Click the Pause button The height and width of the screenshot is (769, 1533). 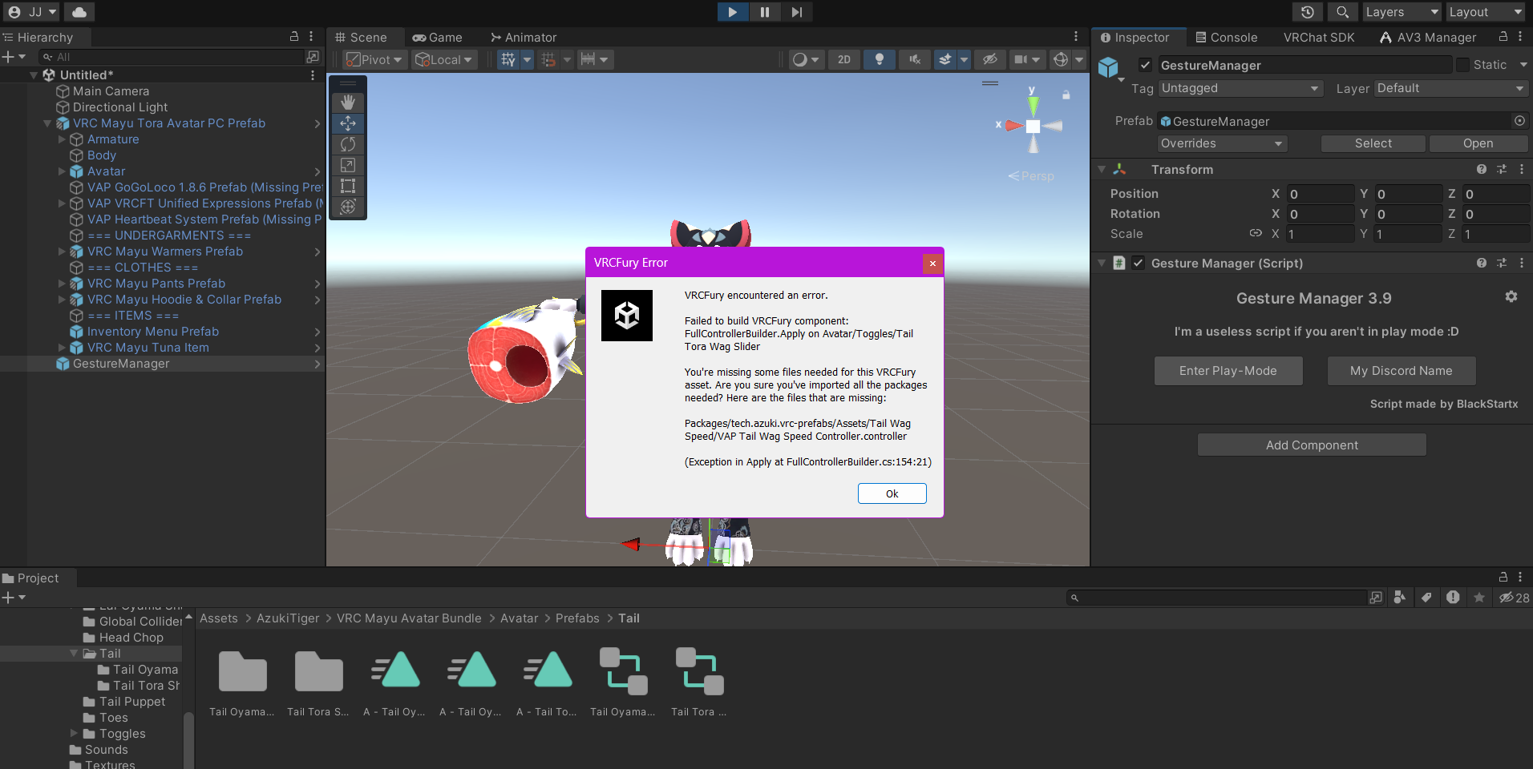pyautogui.click(x=765, y=12)
